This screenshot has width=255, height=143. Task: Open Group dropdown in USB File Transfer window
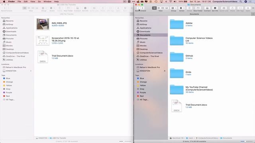point(44,8)
